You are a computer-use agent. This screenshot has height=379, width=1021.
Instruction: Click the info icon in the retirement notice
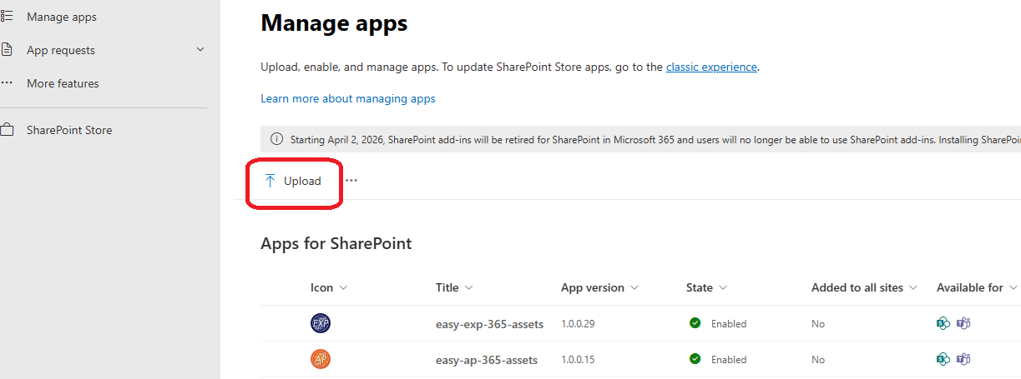(276, 140)
